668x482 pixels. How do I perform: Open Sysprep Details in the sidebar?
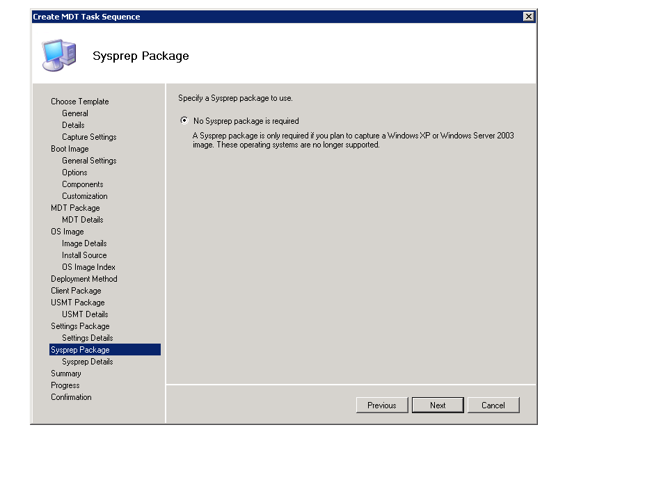87,362
